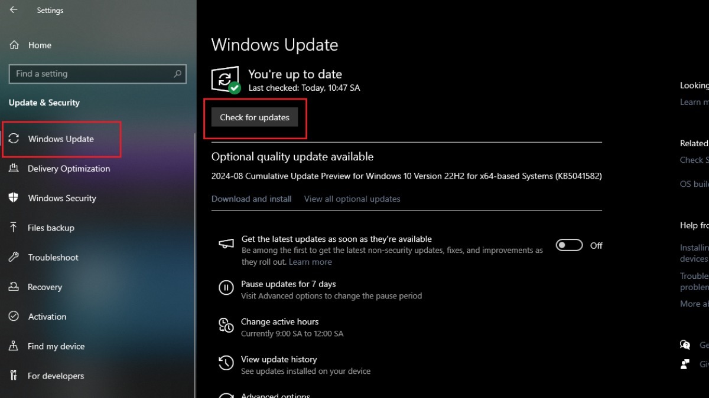
Task: Click the Learn more link
Action: tap(310, 262)
